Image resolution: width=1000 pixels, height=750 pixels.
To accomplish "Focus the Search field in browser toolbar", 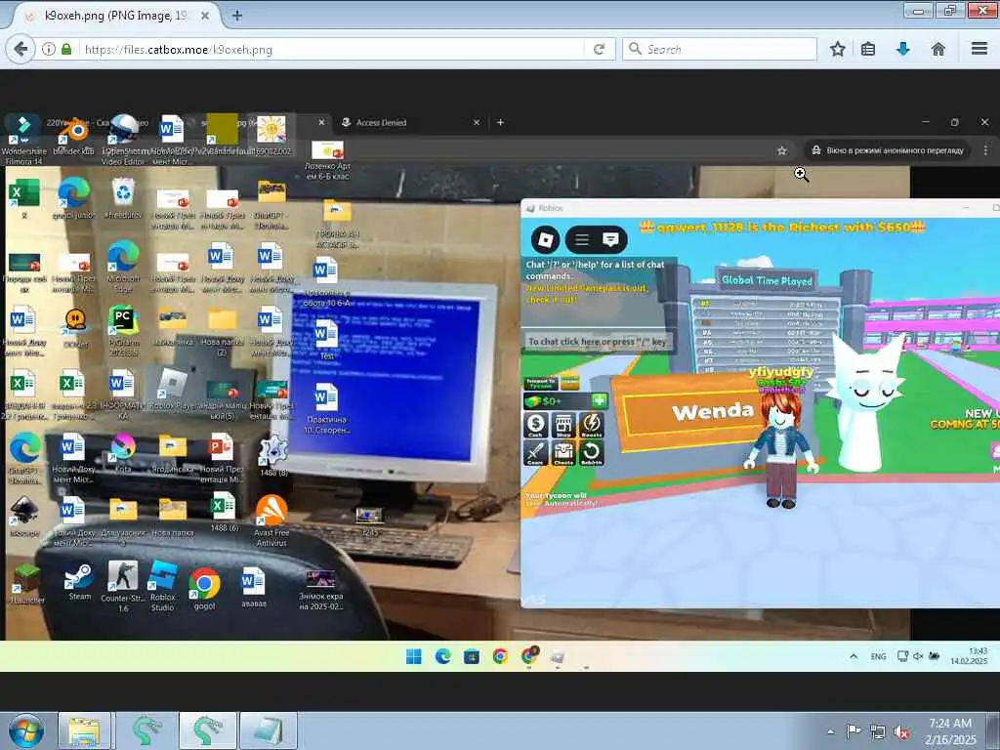I will pyautogui.click(x=720, y=49).
